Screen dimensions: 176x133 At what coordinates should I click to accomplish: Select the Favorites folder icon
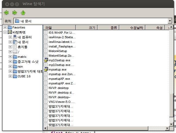[x=10, y=27]
